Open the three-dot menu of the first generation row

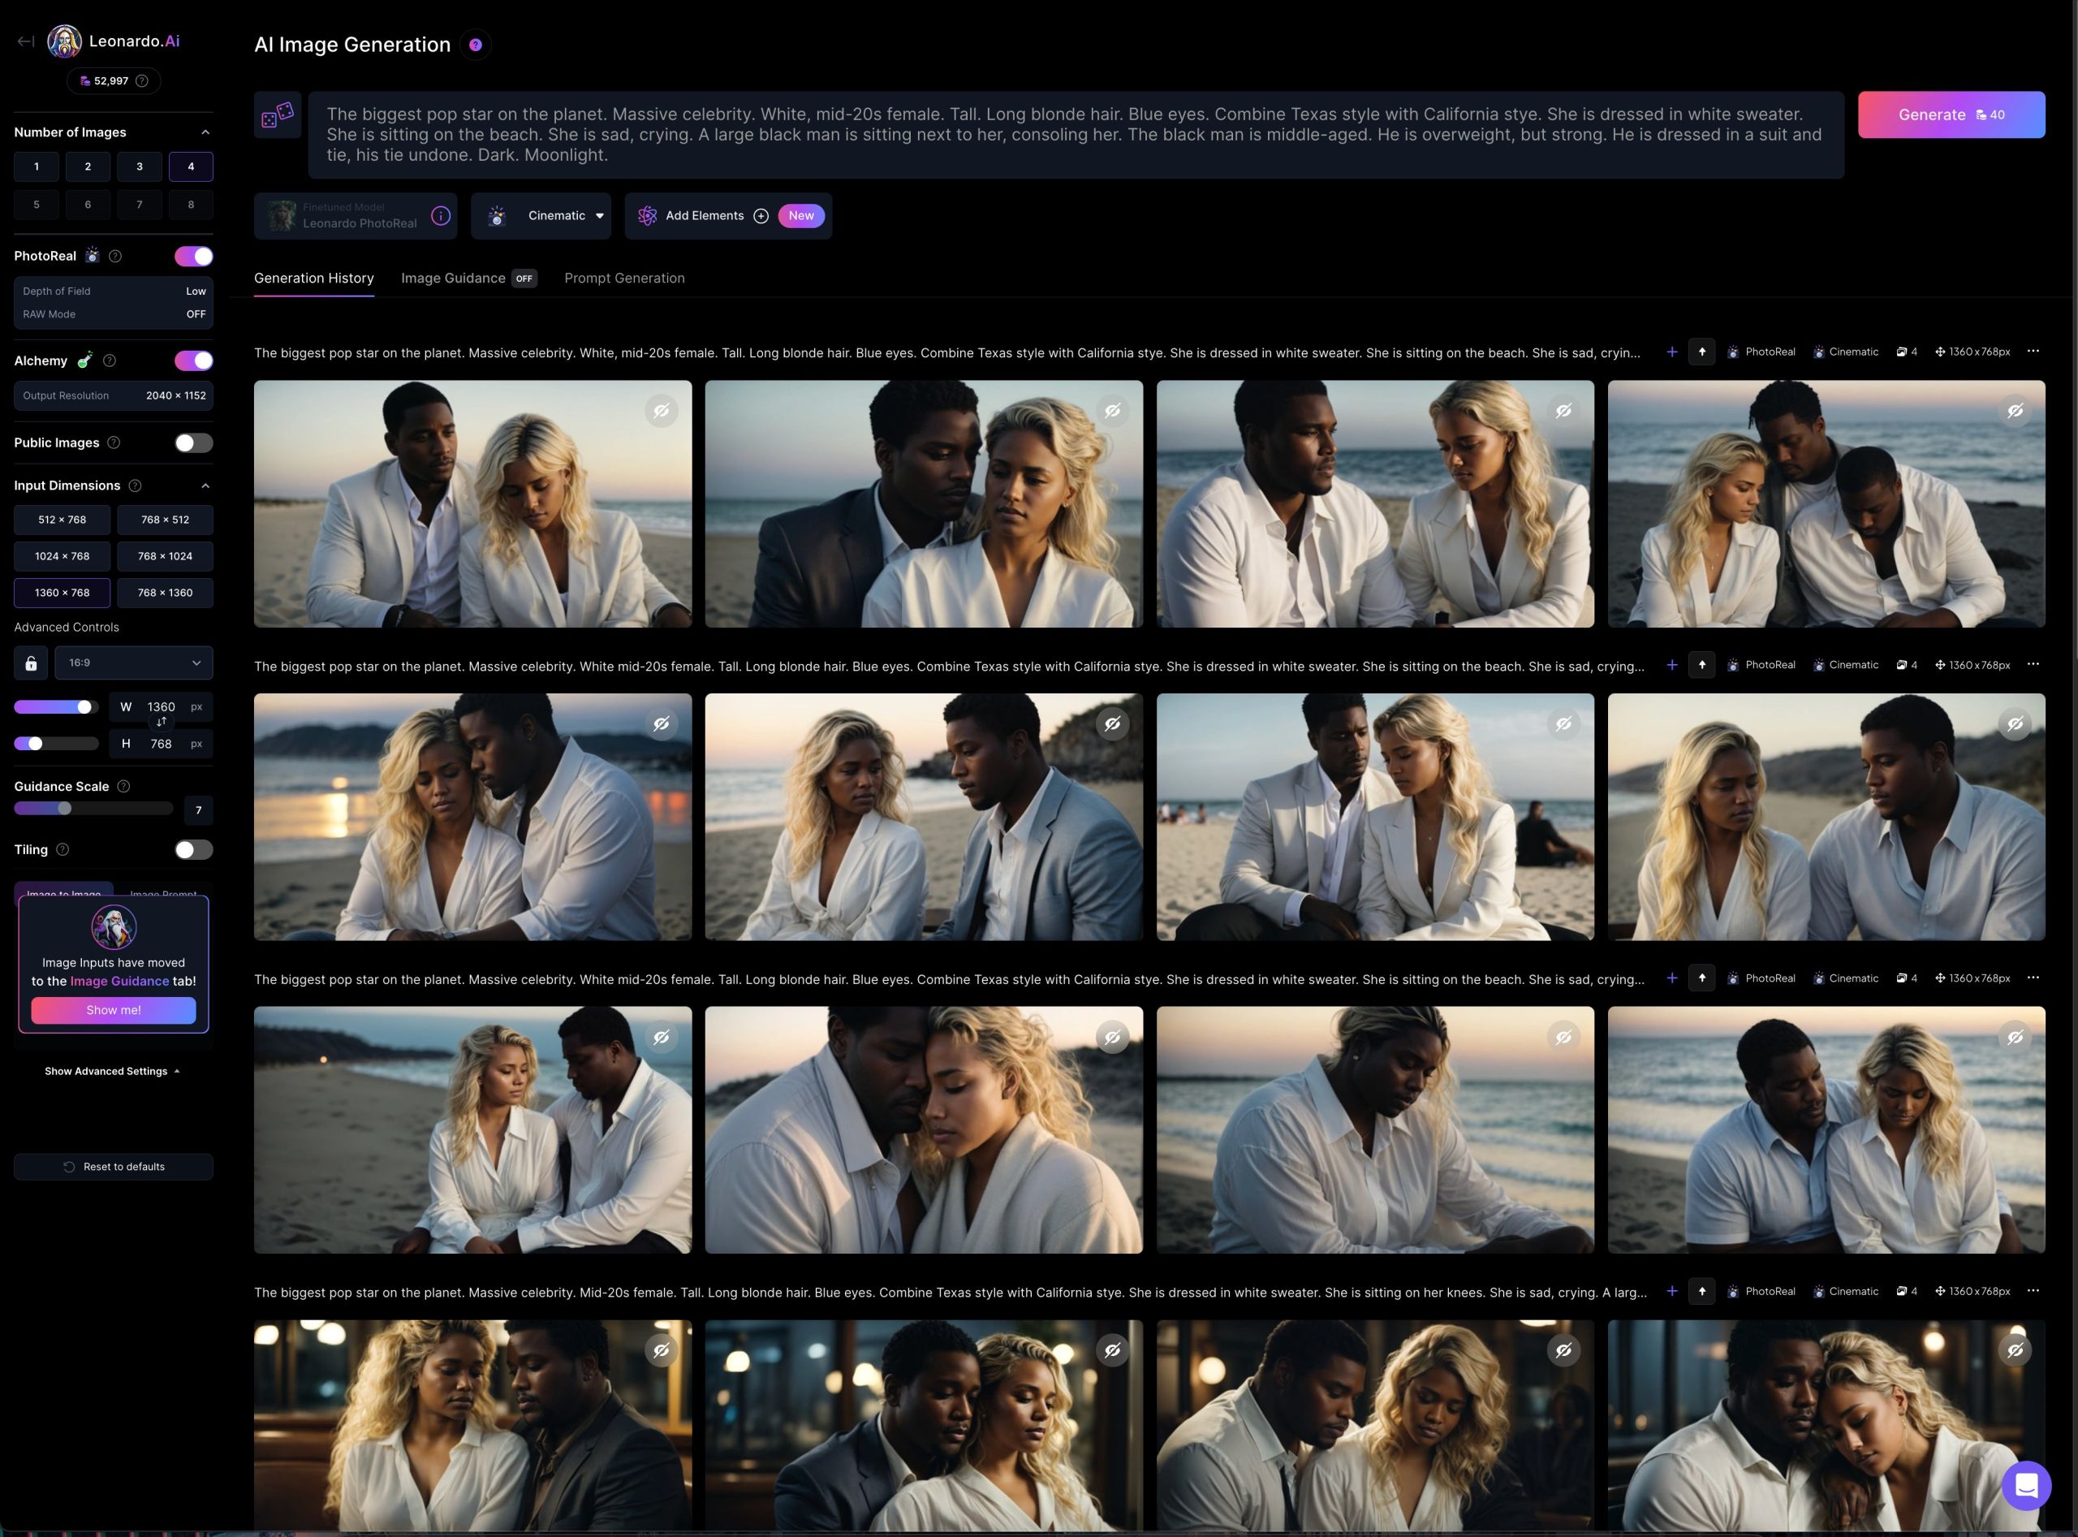(2033, 352)
